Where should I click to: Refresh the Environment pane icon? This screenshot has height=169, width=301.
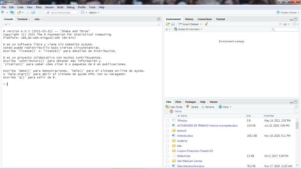(x=294, y=24)
